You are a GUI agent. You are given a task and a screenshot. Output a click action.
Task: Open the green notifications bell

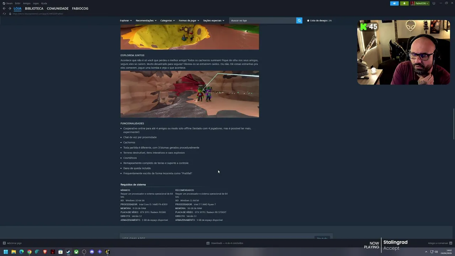[x=404, y=3]
